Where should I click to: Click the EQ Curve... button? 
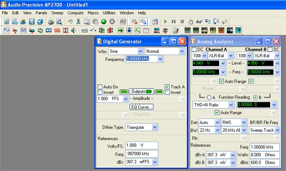pyautogui.click(x=141, y=107)
